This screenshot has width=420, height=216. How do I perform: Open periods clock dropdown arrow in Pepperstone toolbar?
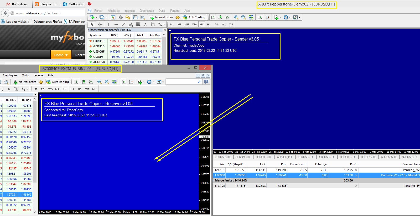pos(290,18)
